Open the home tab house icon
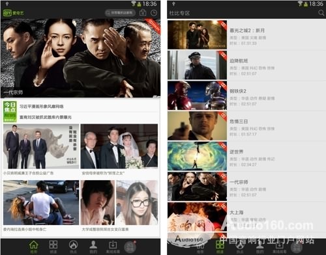Image resolution: width=326 pixels, height=255 pixels. (33, 245)
